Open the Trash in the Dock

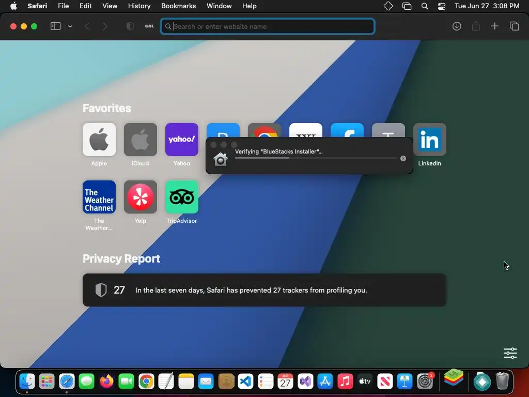[x=502, y=381]
